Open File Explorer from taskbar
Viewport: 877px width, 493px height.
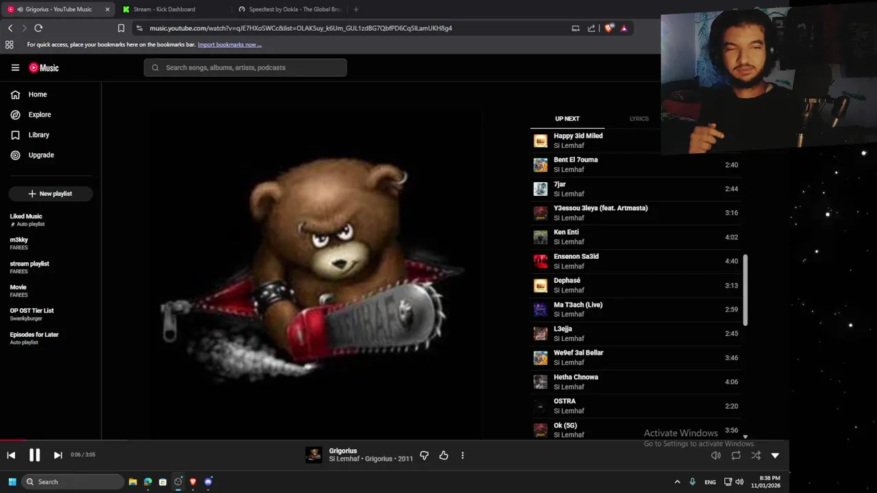point(133,482)
